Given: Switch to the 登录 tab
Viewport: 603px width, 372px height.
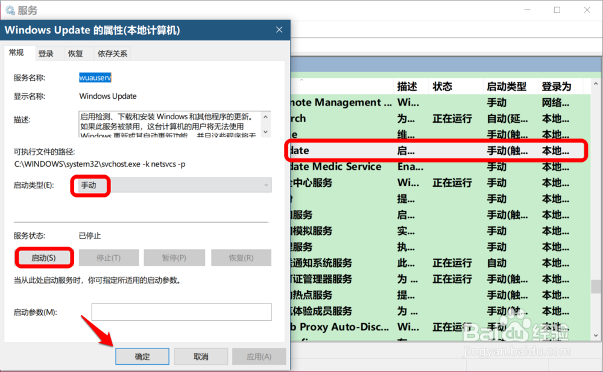Looking at the screenshot, I should click(46, 54).
